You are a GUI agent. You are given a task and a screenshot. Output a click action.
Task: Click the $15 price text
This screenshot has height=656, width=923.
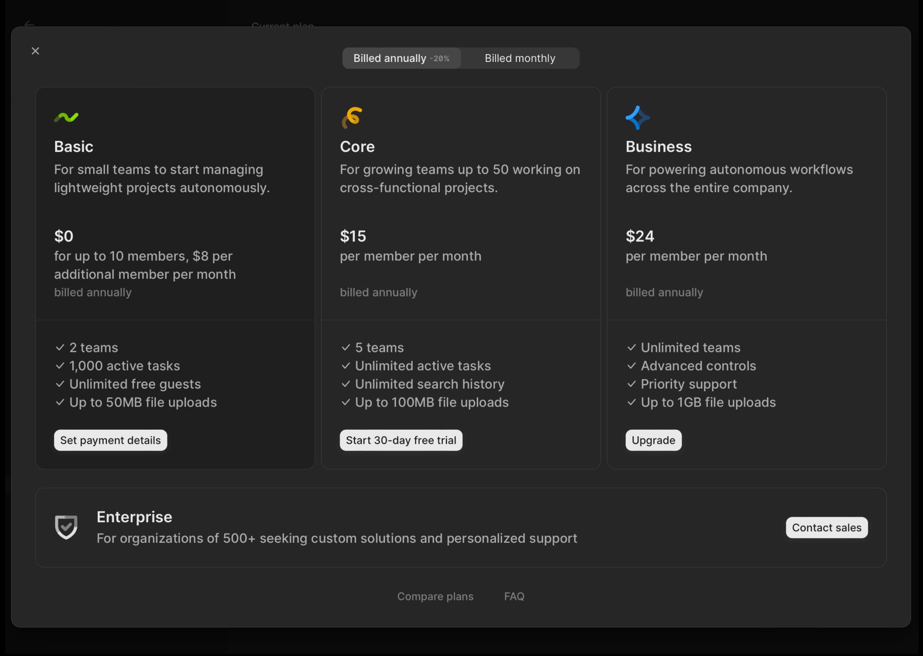coord(353,236)
